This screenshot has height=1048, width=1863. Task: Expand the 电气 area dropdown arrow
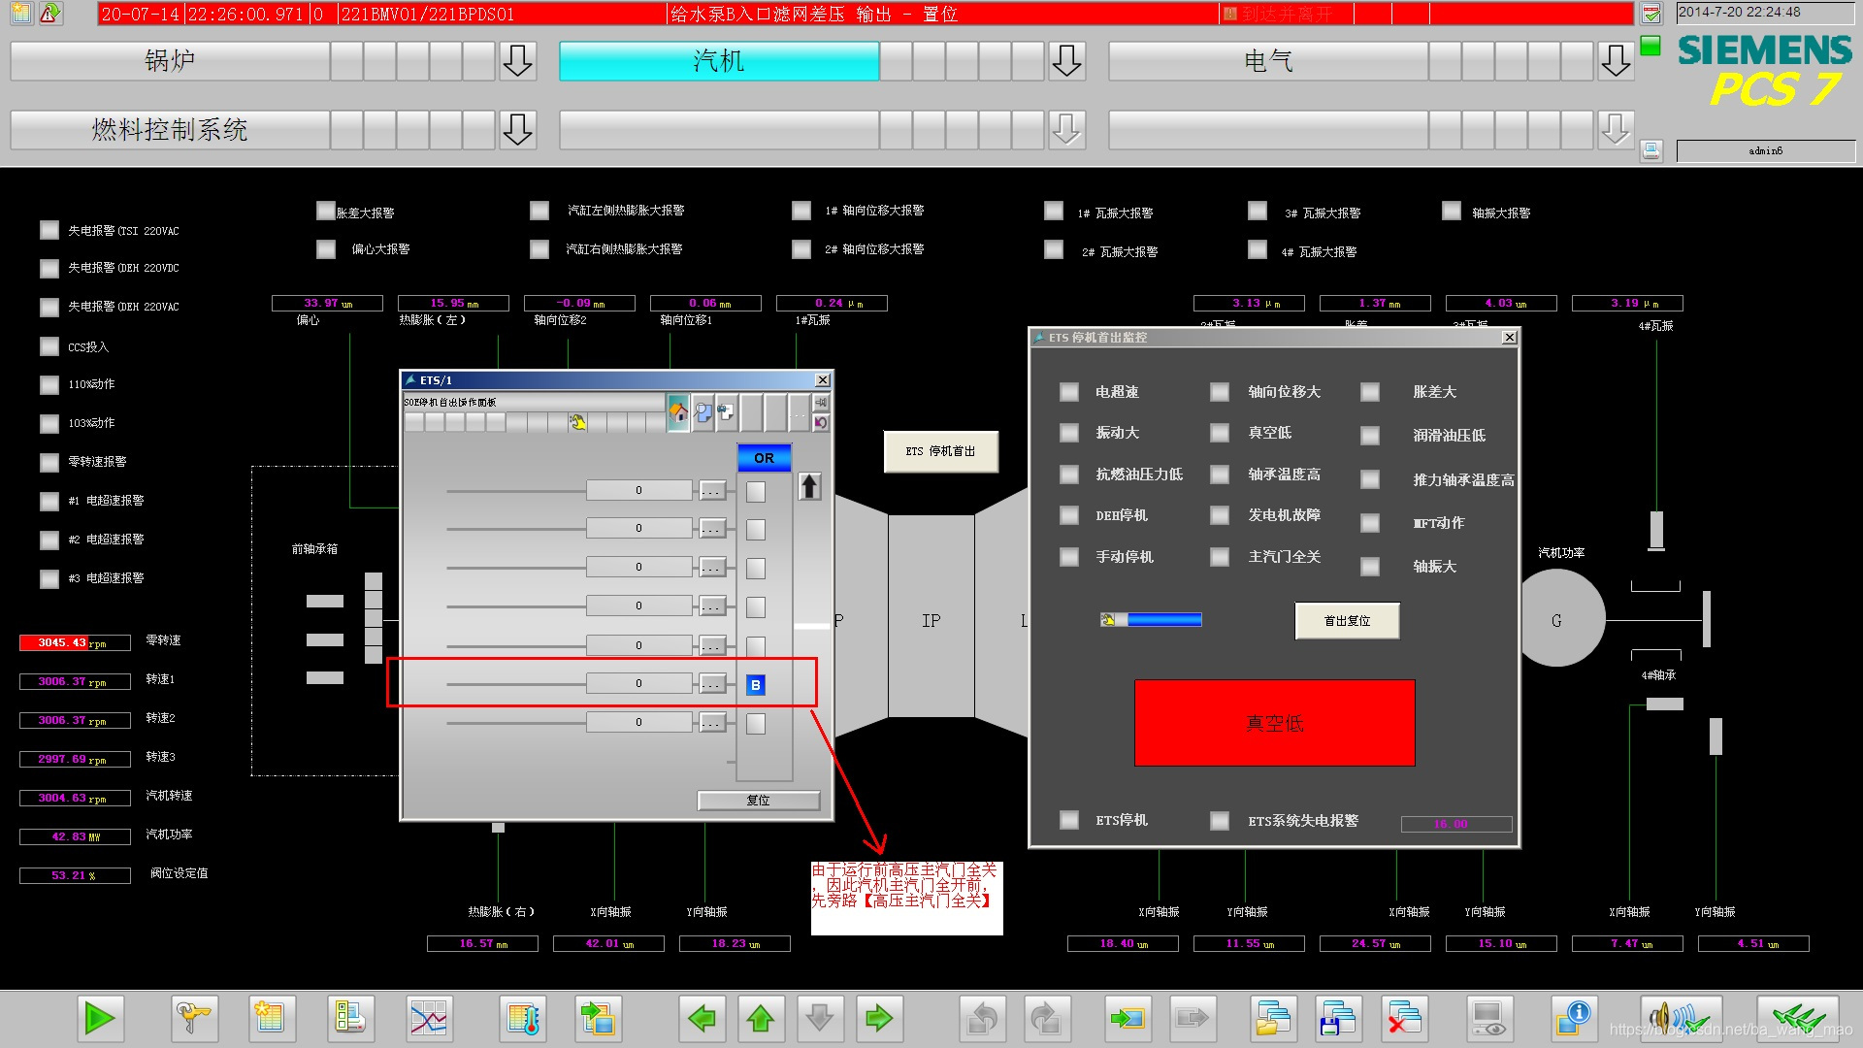(1616, 61)
